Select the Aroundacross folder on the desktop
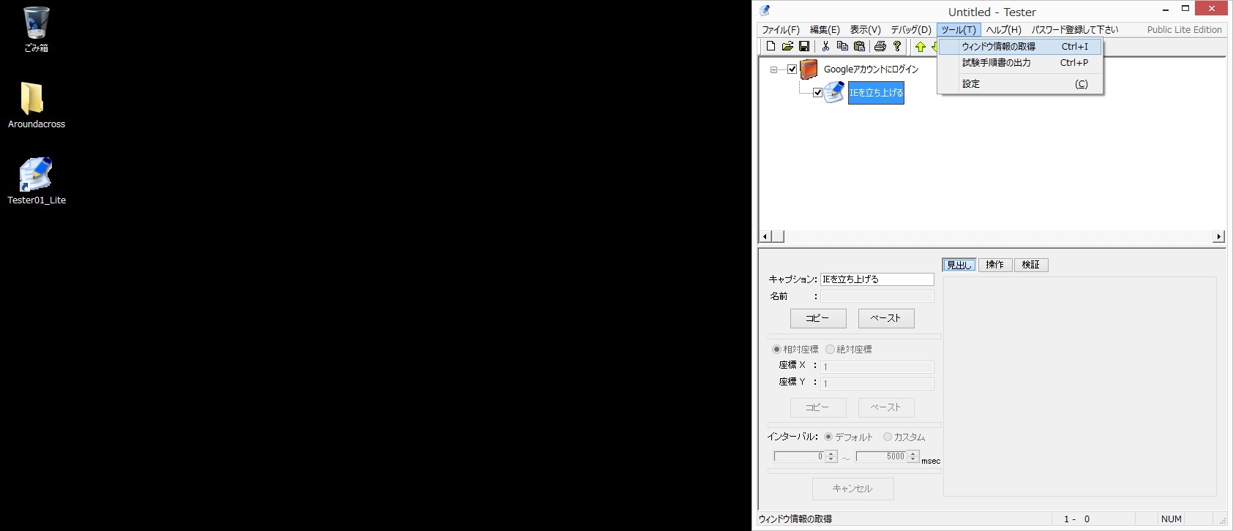Viewport: 1233px width, 531px height. 36,105
